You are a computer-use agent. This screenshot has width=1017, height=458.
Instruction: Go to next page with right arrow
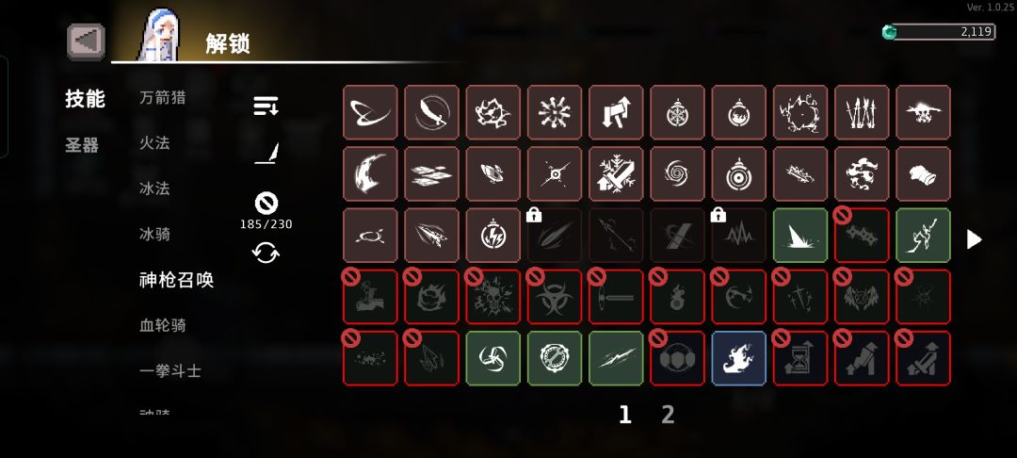(975, 239)
